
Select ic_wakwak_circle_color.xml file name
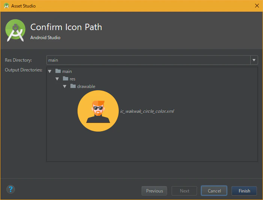[x=147, y=111]
